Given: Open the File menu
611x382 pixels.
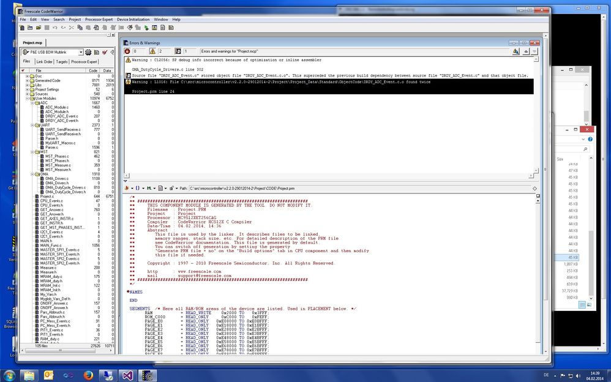Looking at the screenshot, I should pos(23,20).
